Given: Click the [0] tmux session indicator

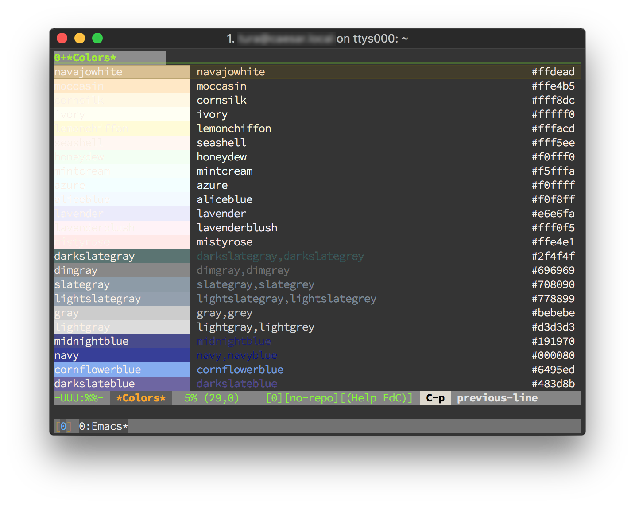Looking at the screenshot, I should click(x=63, y=426).
